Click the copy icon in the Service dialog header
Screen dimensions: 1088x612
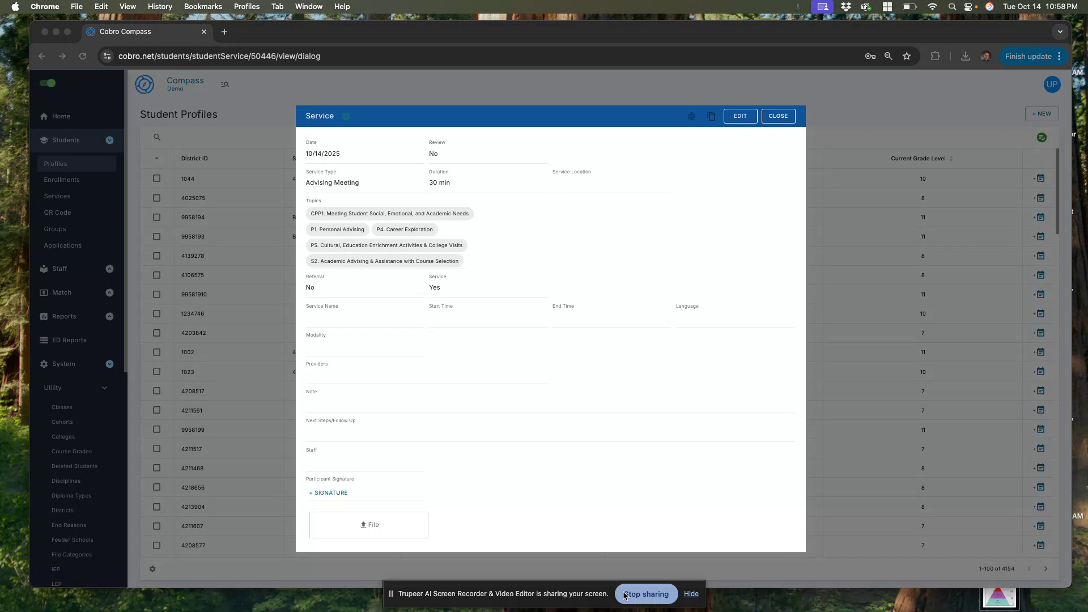pos(711,116)
